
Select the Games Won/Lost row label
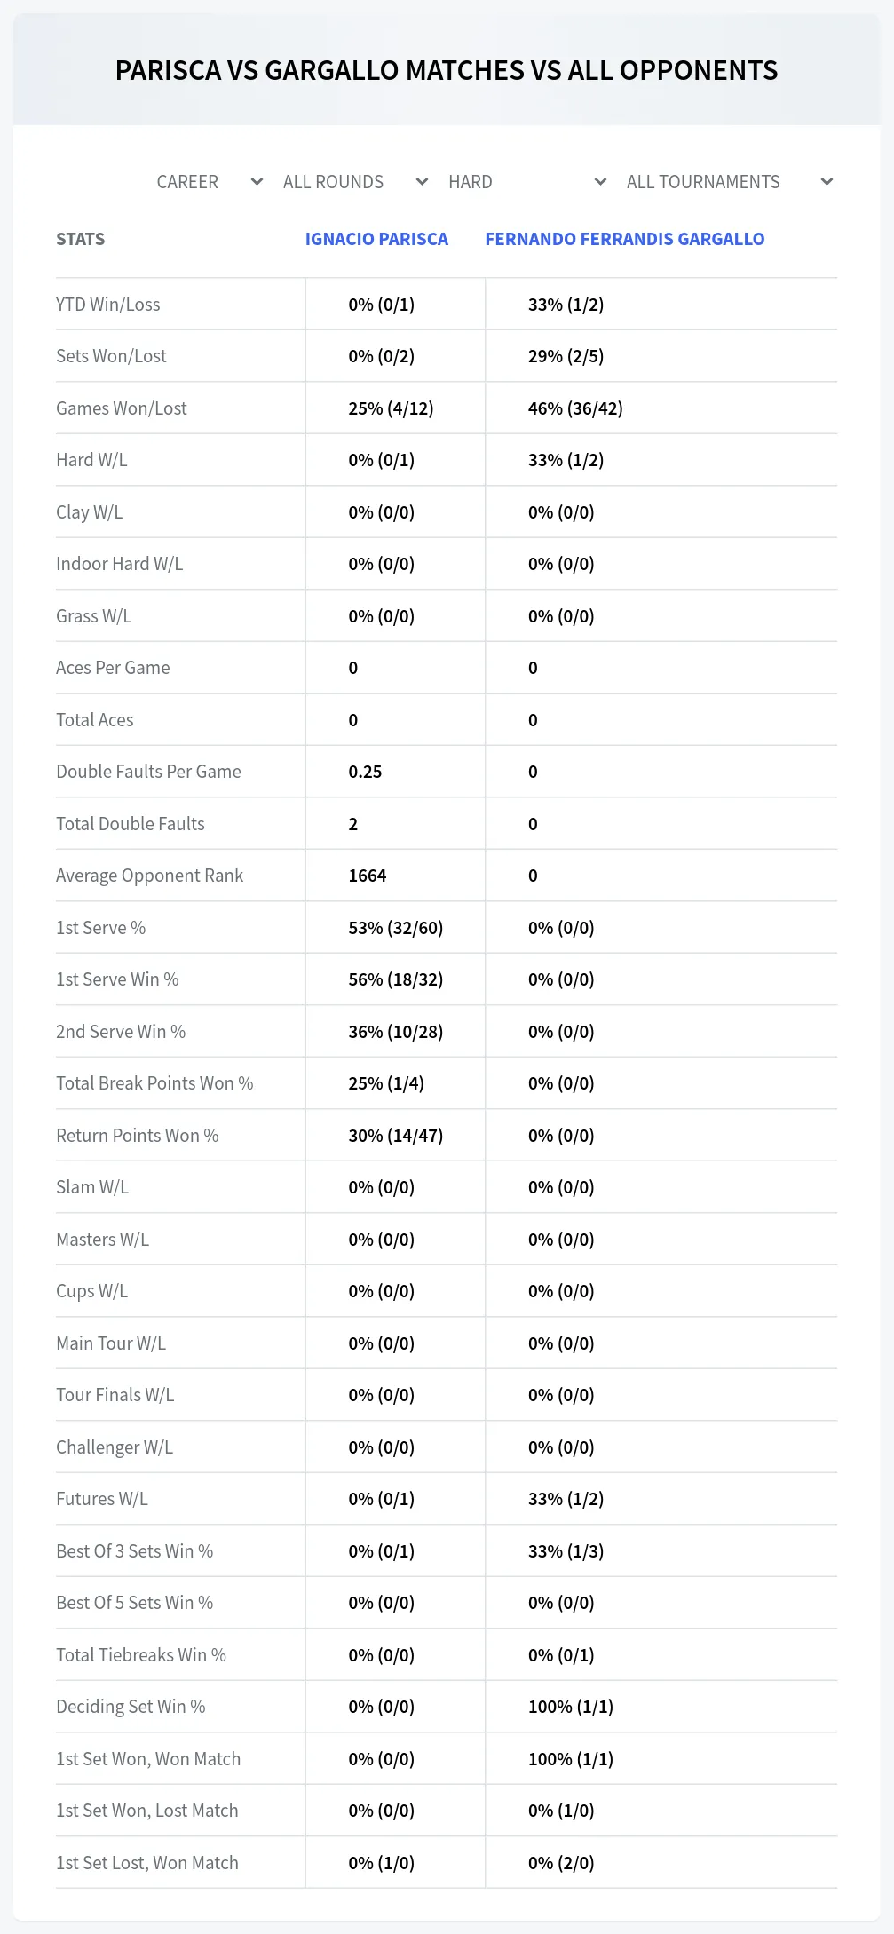click(x=122, y=408)
